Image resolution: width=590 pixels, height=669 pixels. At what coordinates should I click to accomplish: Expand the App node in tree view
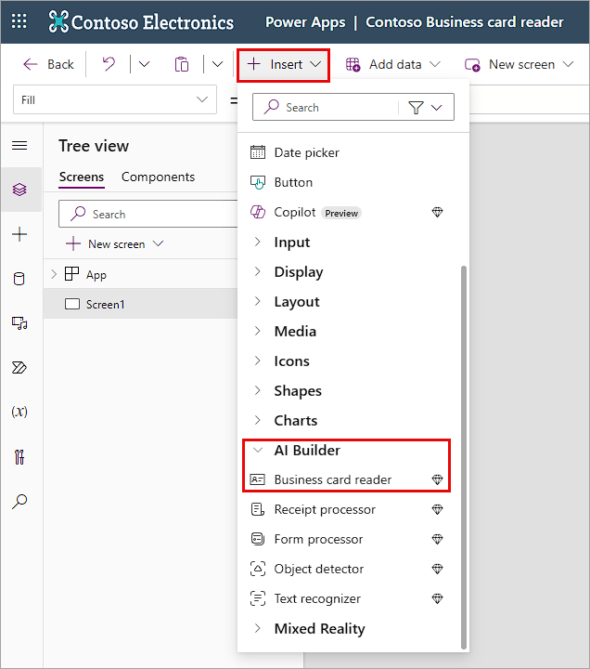click(x=54, y=275)
